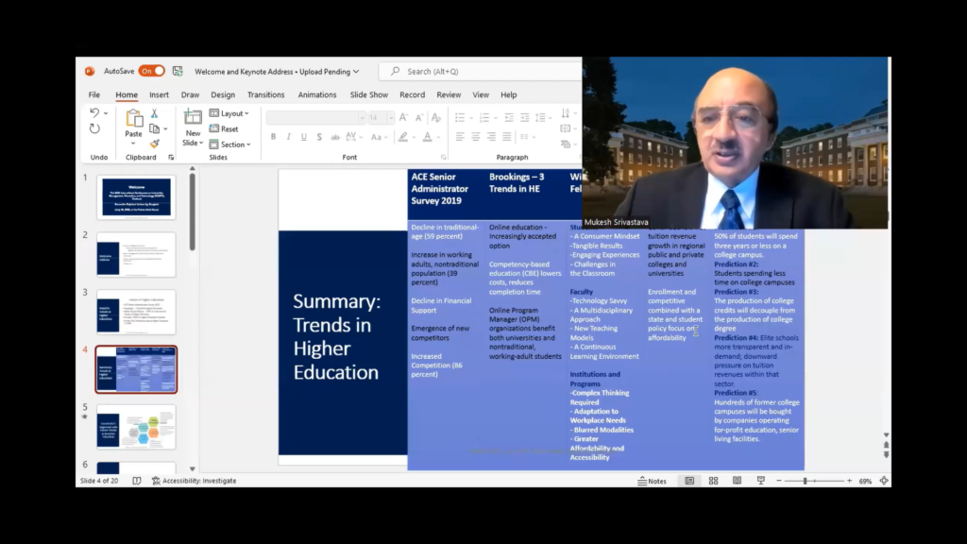Viewport: 967px width, 544px height.
Task: Toggle Normal view in status bar
Action: [x=689, y=481]
